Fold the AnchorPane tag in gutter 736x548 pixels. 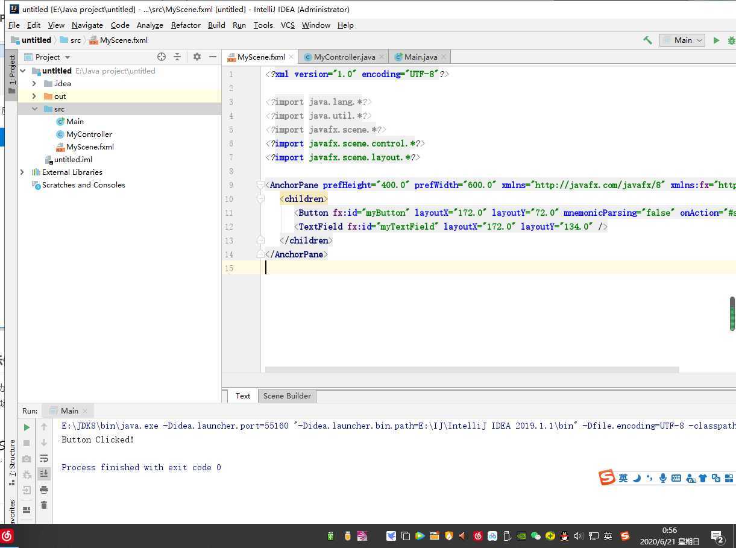[x=260, y=185]
